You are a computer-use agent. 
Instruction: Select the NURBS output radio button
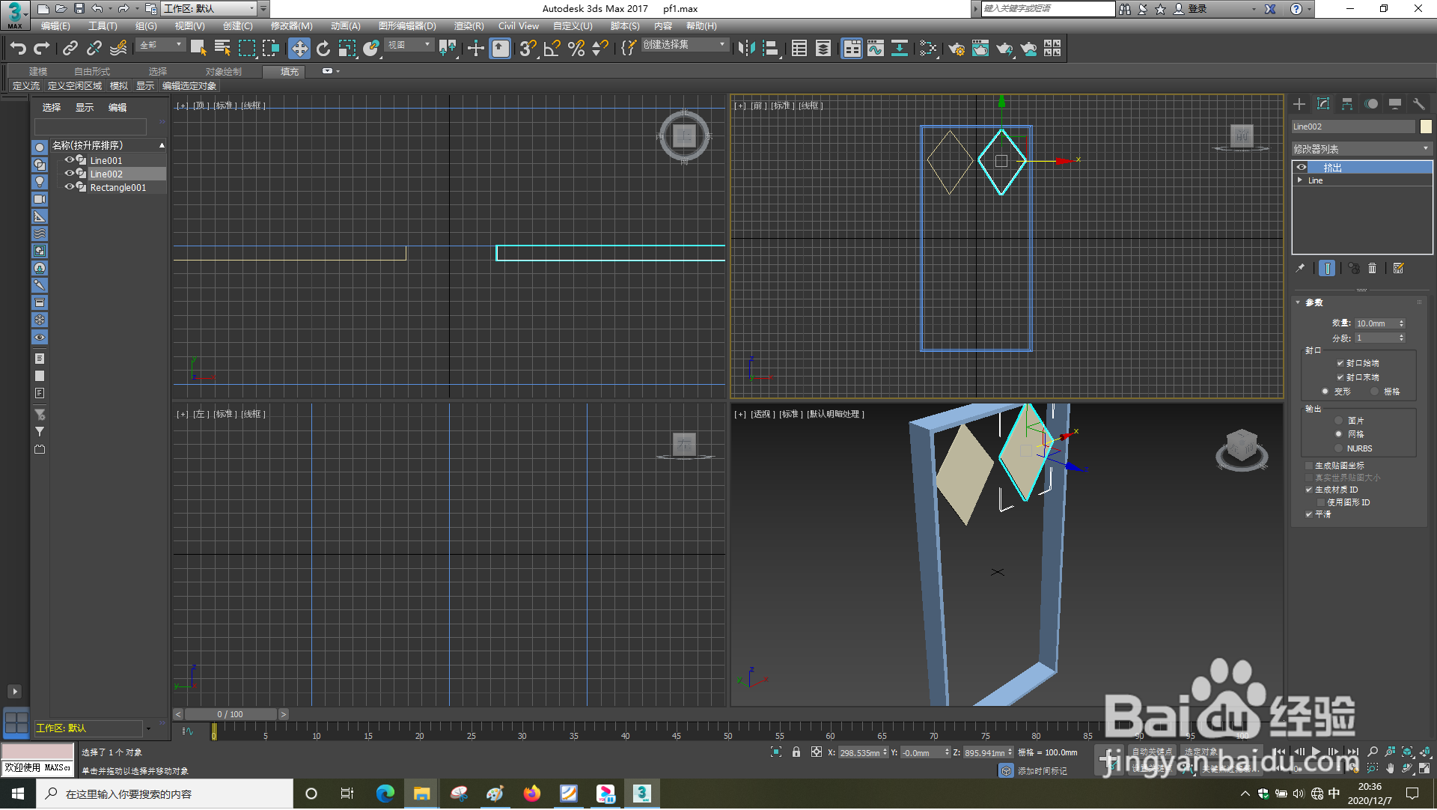pos(1339,449)
